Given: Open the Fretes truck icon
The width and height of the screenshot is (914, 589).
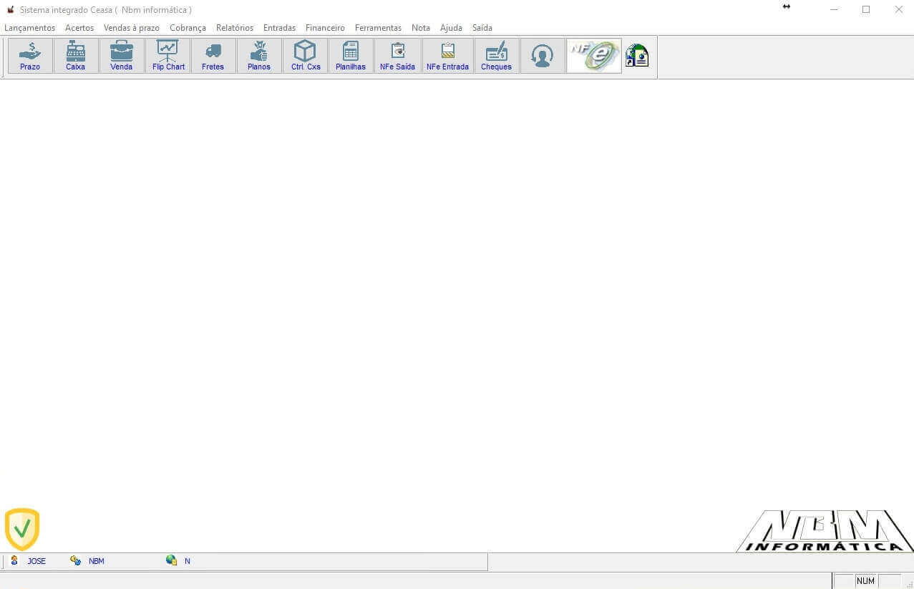Looking at the screenshot, I should tap(213, 56).
